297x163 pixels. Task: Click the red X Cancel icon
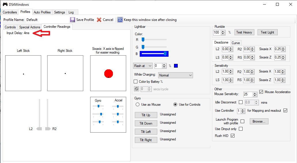[x=99, y=20]
